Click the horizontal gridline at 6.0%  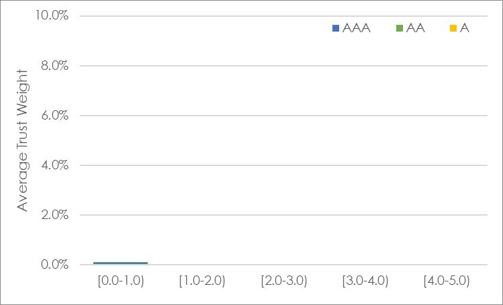click(x=283, y=116)
